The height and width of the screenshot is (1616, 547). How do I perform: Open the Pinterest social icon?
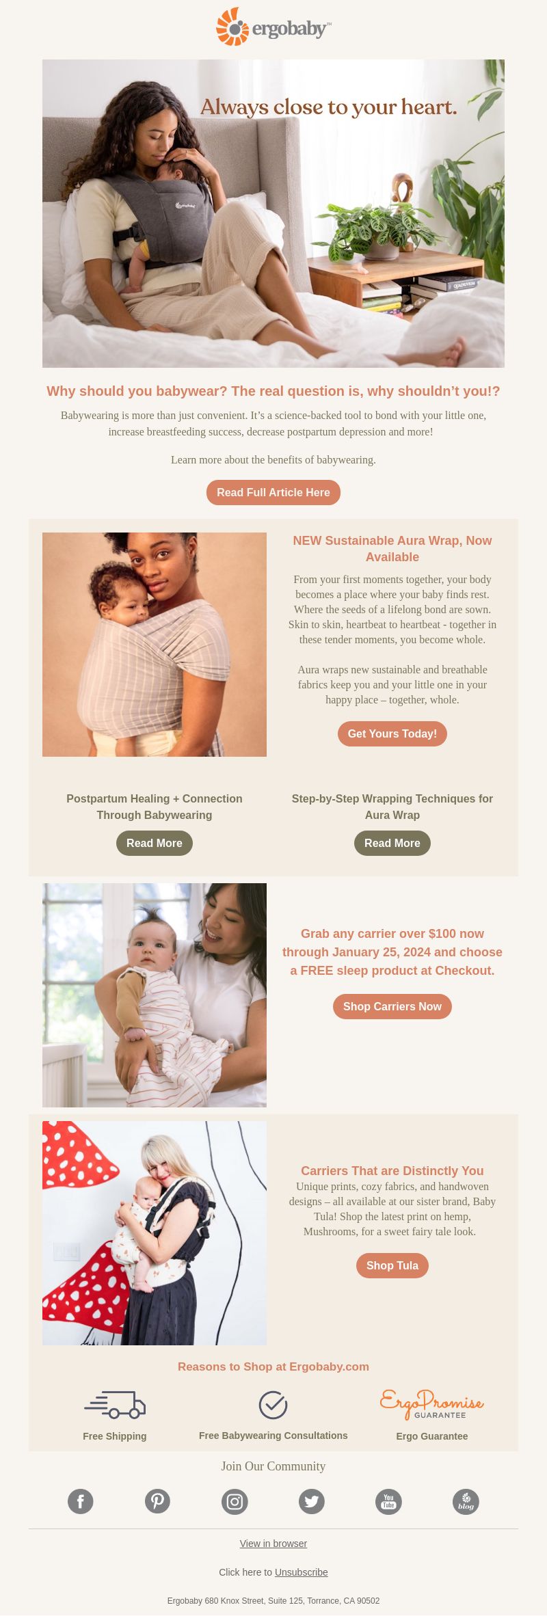(x=157, y=1501)
